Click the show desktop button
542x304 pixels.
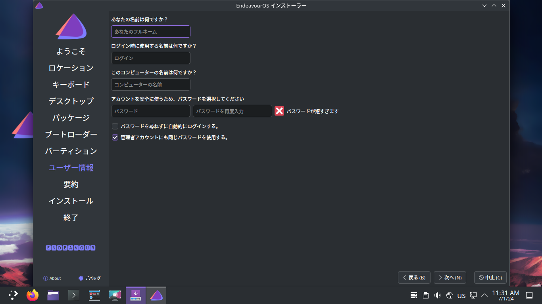click(529, 295)
